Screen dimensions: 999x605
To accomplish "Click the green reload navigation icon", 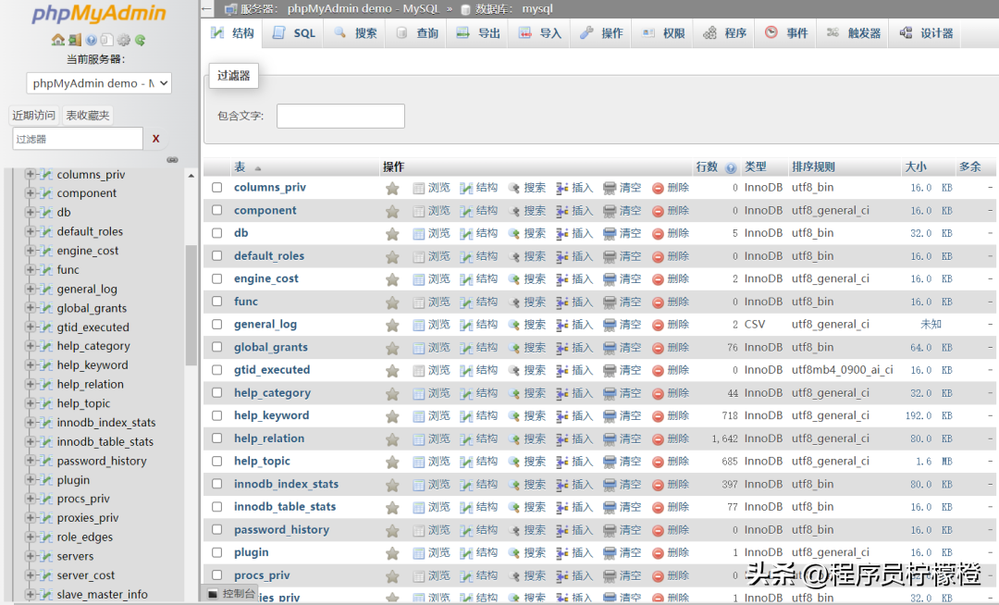I will click(x=141, y=41).
